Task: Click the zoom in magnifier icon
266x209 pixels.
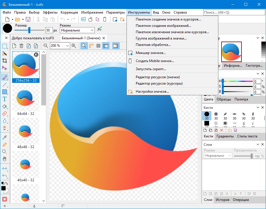Action: (x=74, y=46)
